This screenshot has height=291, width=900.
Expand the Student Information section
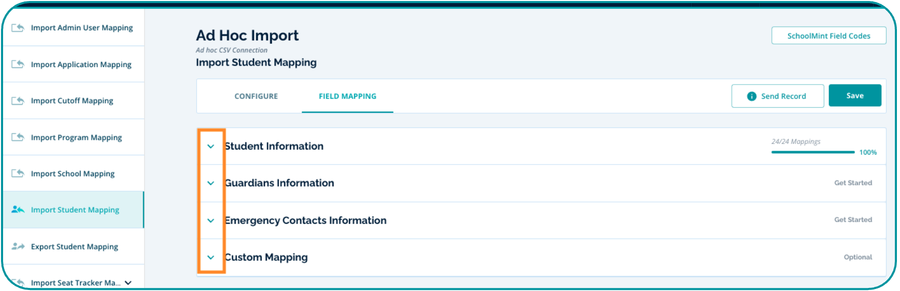coord(211,147)
